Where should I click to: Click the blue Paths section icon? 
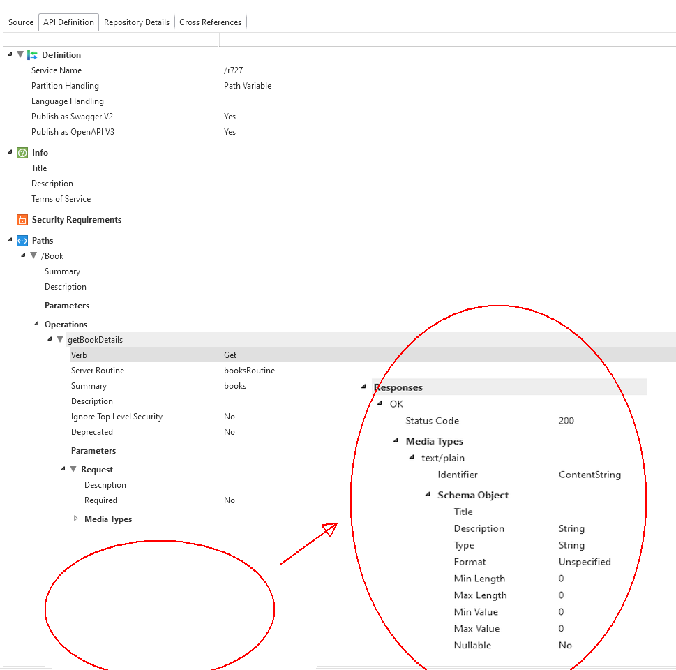tap(22, 241)
